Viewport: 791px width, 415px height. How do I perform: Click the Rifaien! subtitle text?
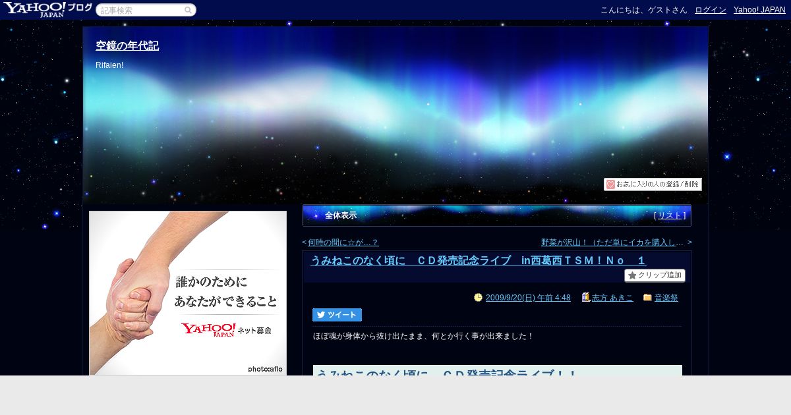(x=109, y=65)
